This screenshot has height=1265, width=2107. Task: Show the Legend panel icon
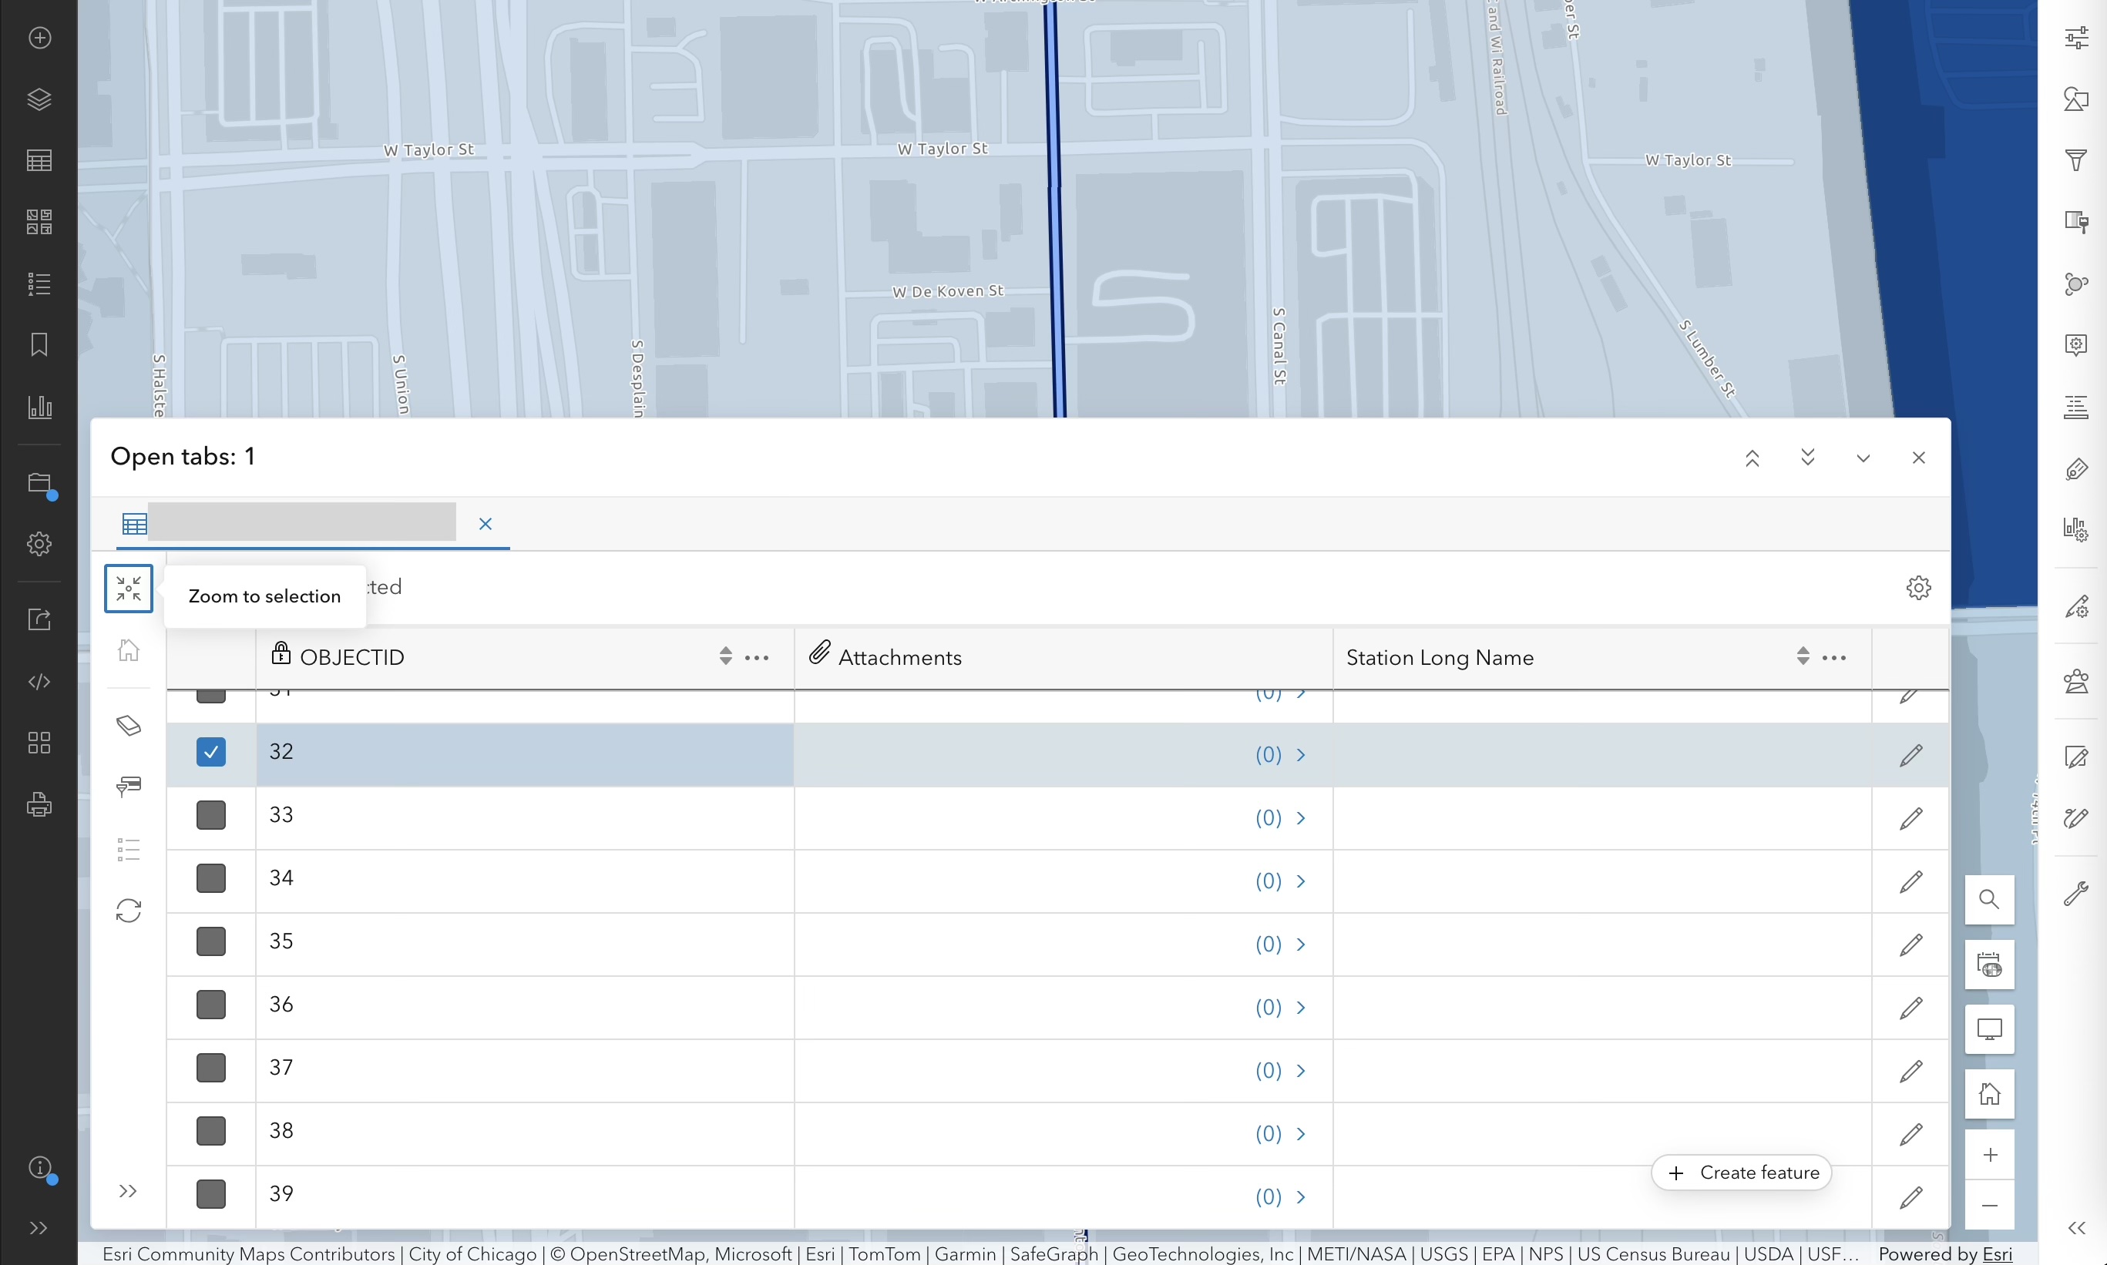[39, 283]
